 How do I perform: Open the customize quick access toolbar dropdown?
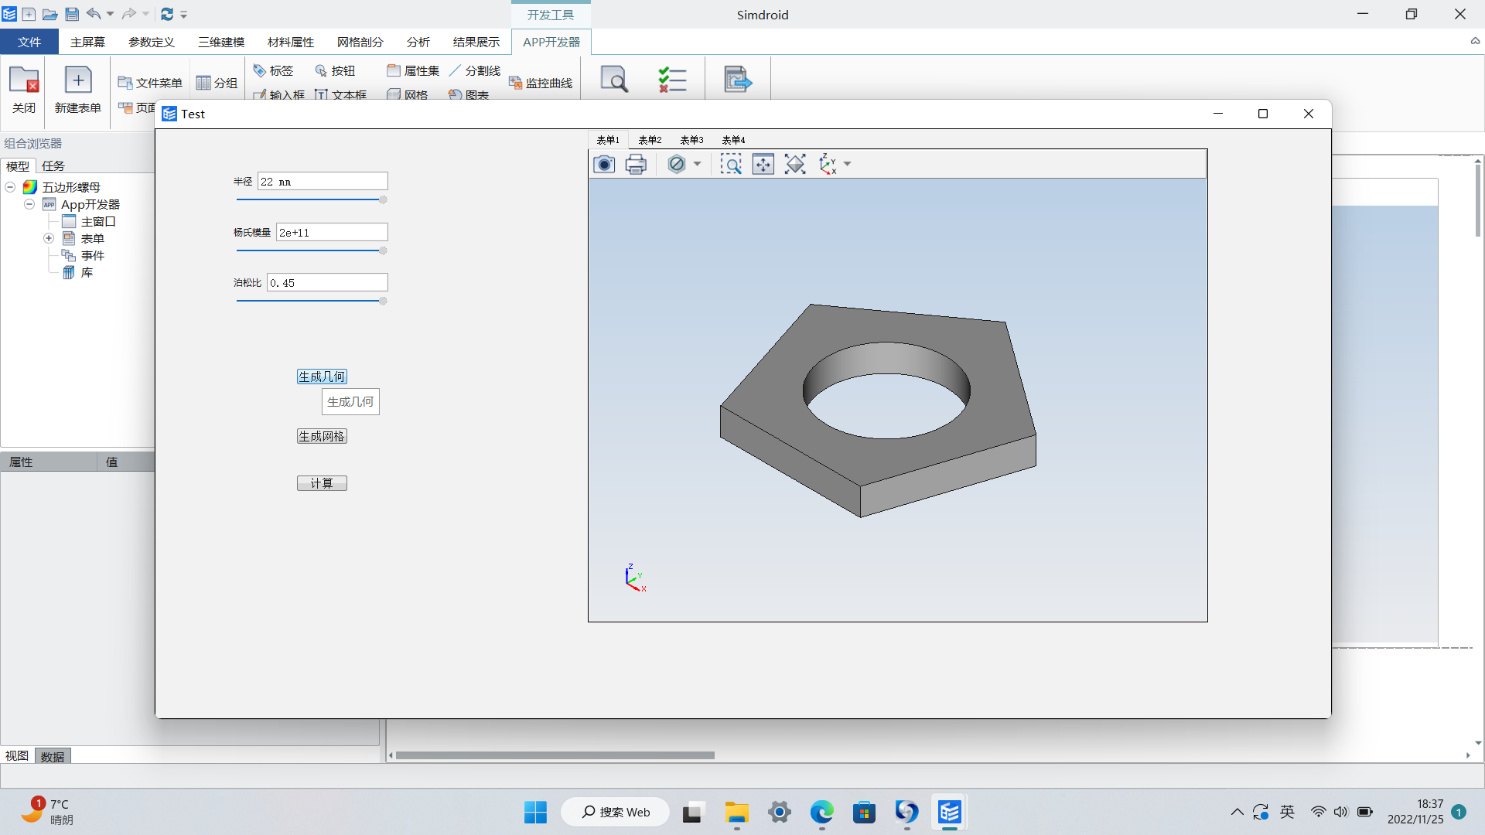184,15
